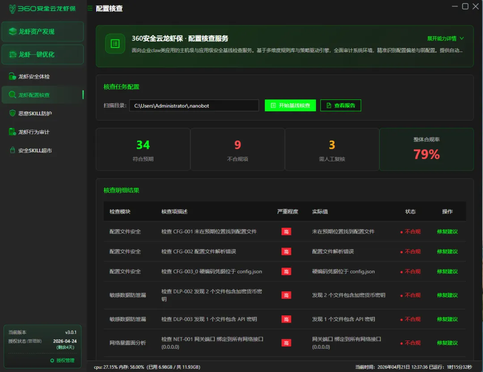The image size is (483, 372).
Task: Click the 高 severity badge in CFG-003_0 row
Action: coord(286,272)
